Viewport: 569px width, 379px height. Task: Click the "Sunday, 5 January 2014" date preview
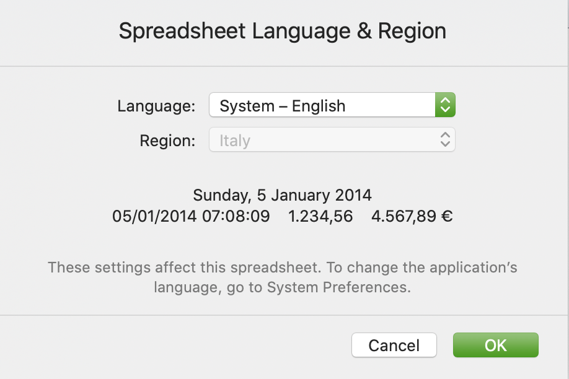click(282, 195)
